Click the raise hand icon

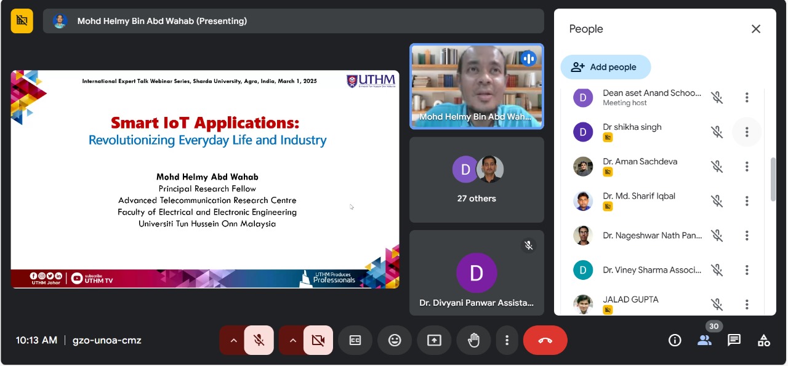473,340
